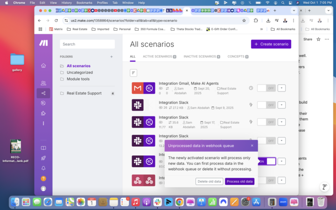Expand options dropdown for webhook scenario
Image resolution: width=336 pixels, height=210 pixels.
click(x=281, y=181)
